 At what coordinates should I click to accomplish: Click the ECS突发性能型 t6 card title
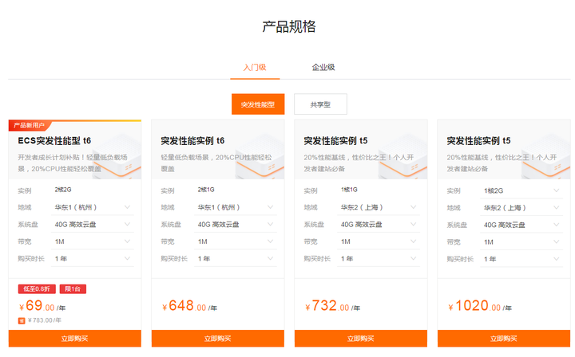[54, 141]
